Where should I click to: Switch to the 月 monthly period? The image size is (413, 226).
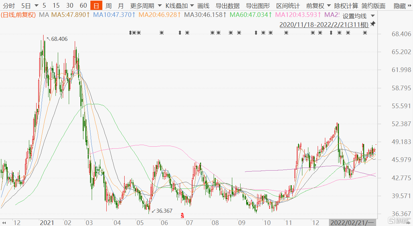(121, 6)
